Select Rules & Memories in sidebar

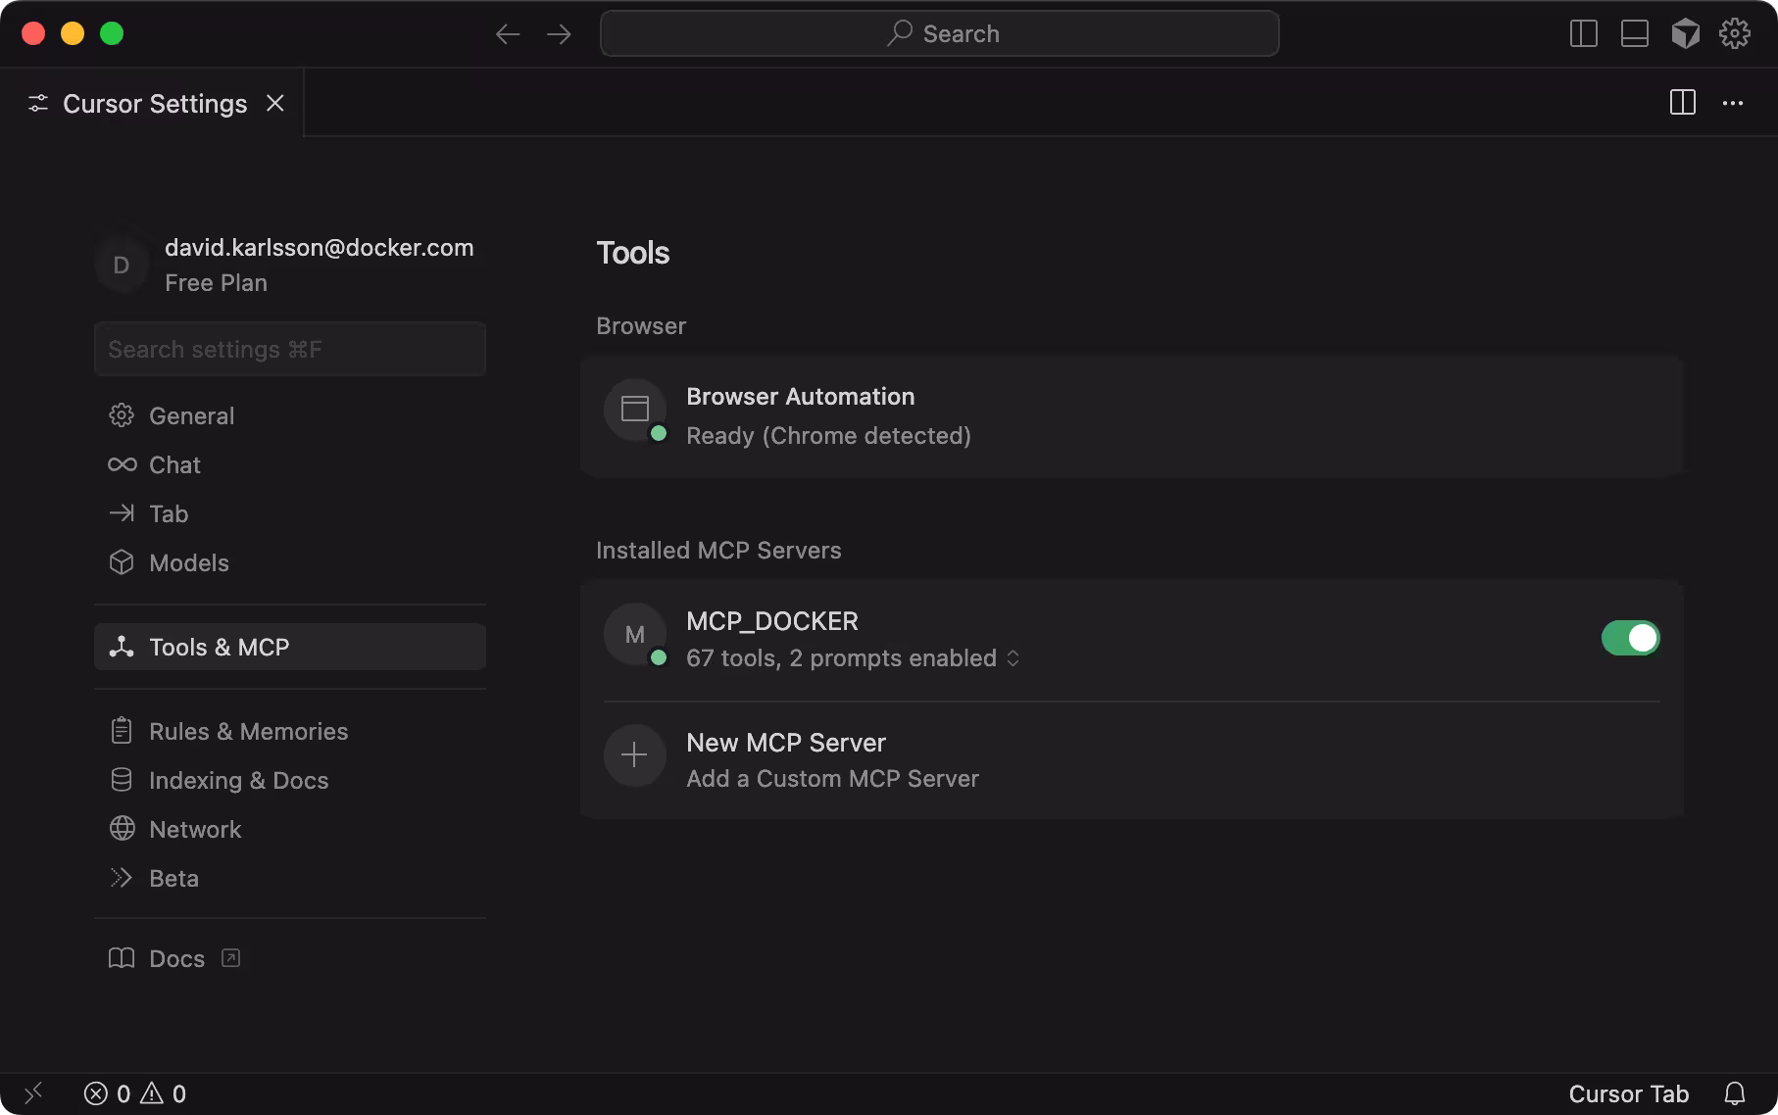[x=248, y=731]
